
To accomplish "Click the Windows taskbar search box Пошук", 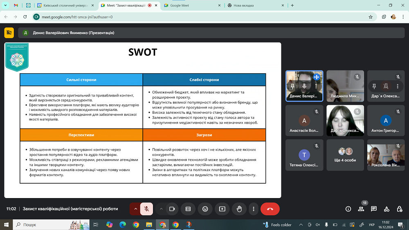I will pos(49,225).
